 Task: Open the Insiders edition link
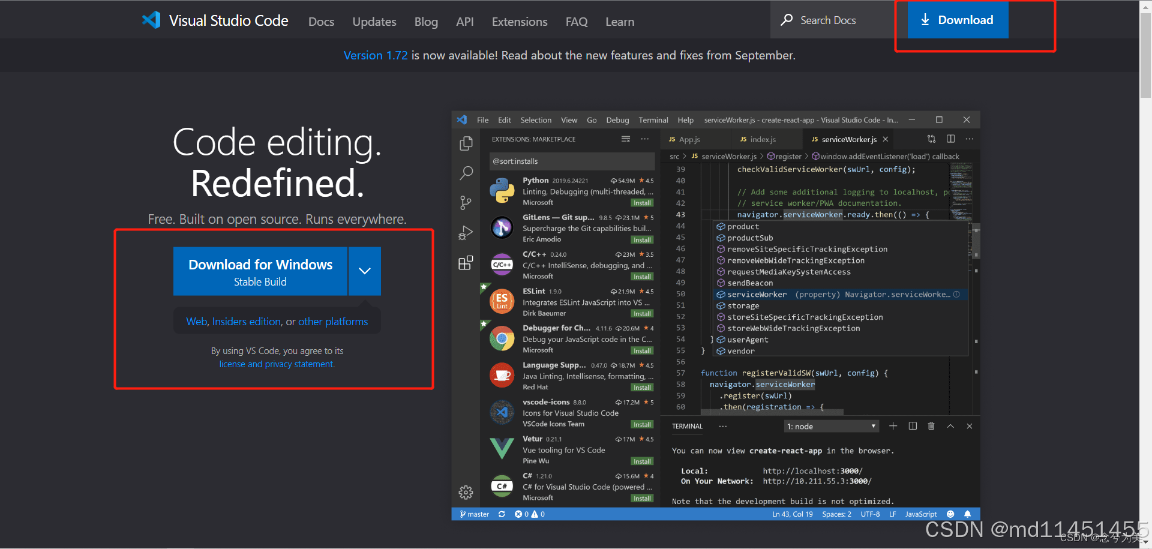[247, 322]
